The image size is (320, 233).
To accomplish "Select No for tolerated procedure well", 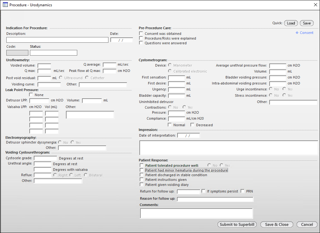I will click(x=209, y=165).
